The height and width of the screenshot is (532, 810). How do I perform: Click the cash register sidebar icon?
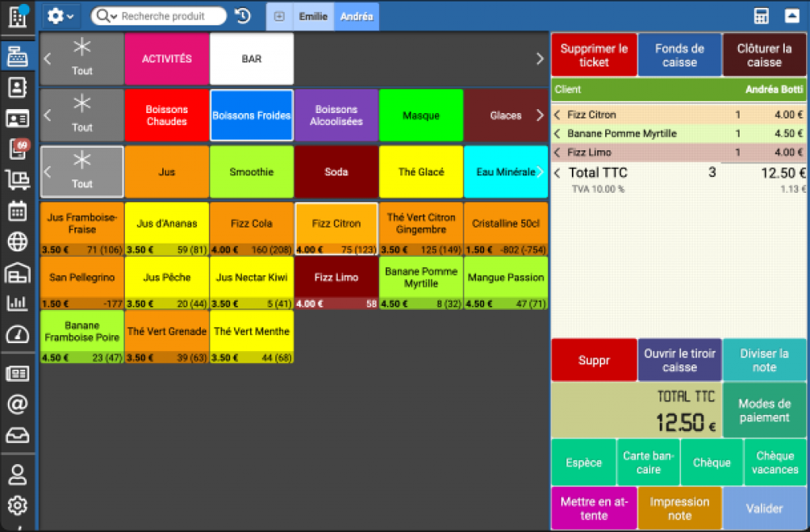[x=17, y=56]
